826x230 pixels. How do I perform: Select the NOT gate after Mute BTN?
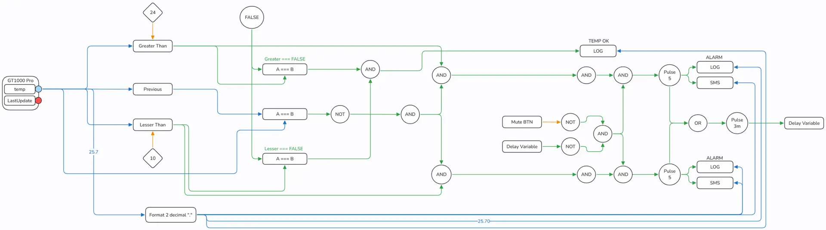pos(570,122)
